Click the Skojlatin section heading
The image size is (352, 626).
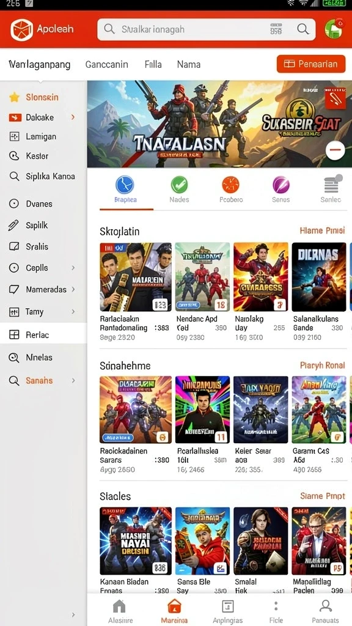119,231
